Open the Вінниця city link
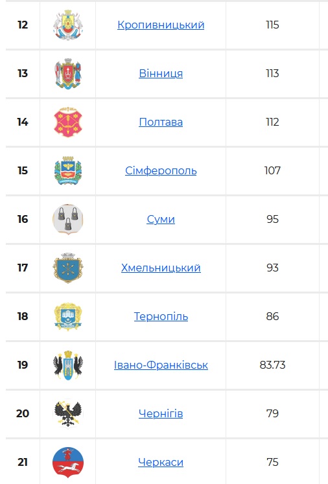This screenshot has width=328, height=484. pyautogui.click(x=161, y=73)
